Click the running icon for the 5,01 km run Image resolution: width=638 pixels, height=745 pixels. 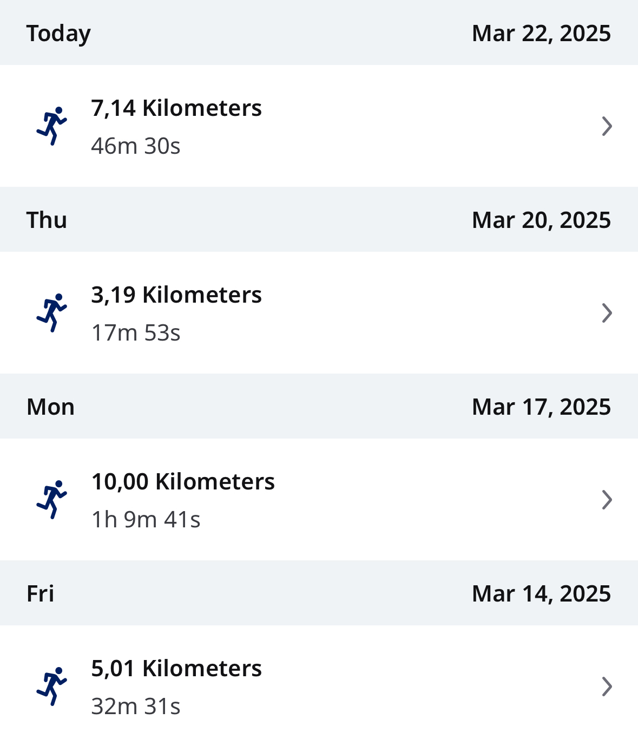click(x=52, y=687)
